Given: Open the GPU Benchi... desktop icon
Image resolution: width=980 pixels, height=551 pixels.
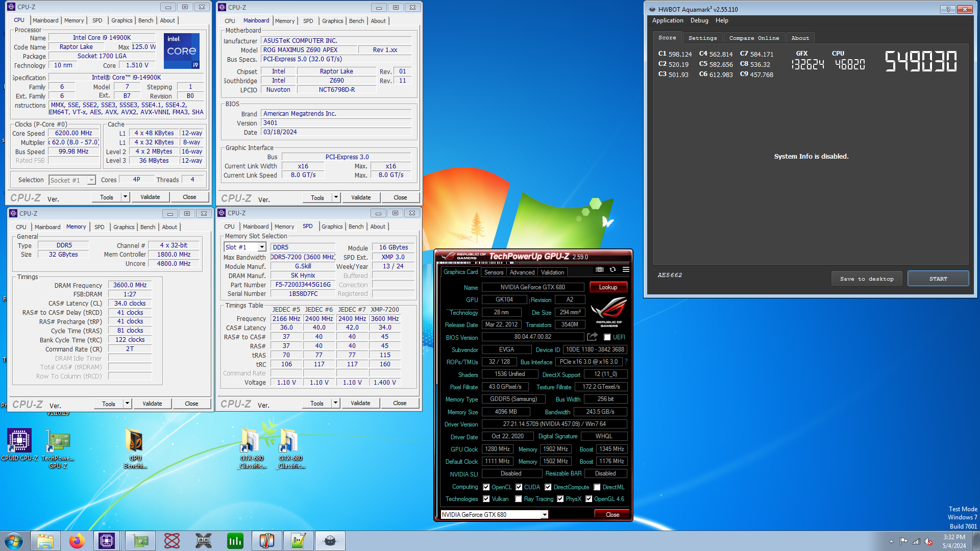Looking at the screenshot, I should click(x=135, y=449).
